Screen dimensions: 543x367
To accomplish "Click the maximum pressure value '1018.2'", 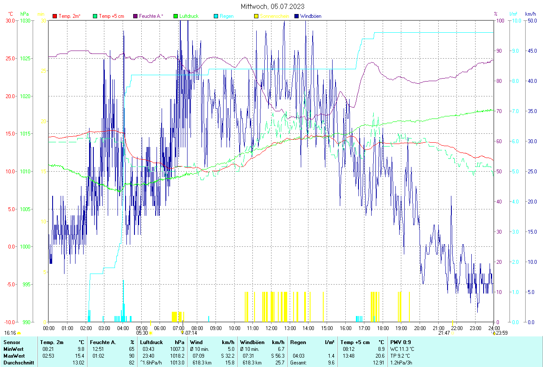I will [x=177, y=356].
